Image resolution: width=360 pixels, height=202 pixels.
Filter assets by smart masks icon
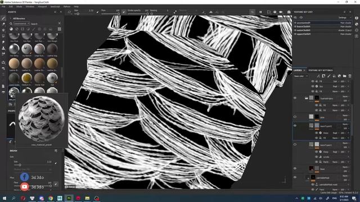[x=22, y=29]
